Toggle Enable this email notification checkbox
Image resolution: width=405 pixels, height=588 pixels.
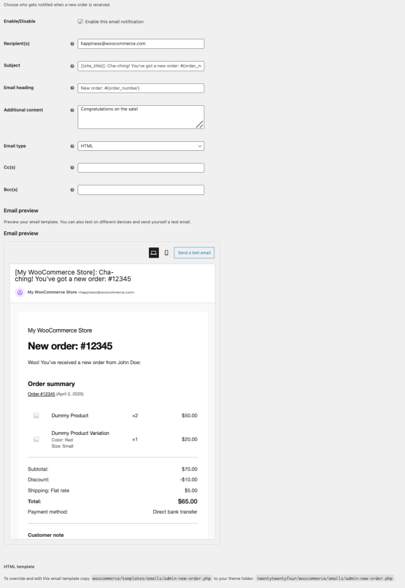click(80, 22)
